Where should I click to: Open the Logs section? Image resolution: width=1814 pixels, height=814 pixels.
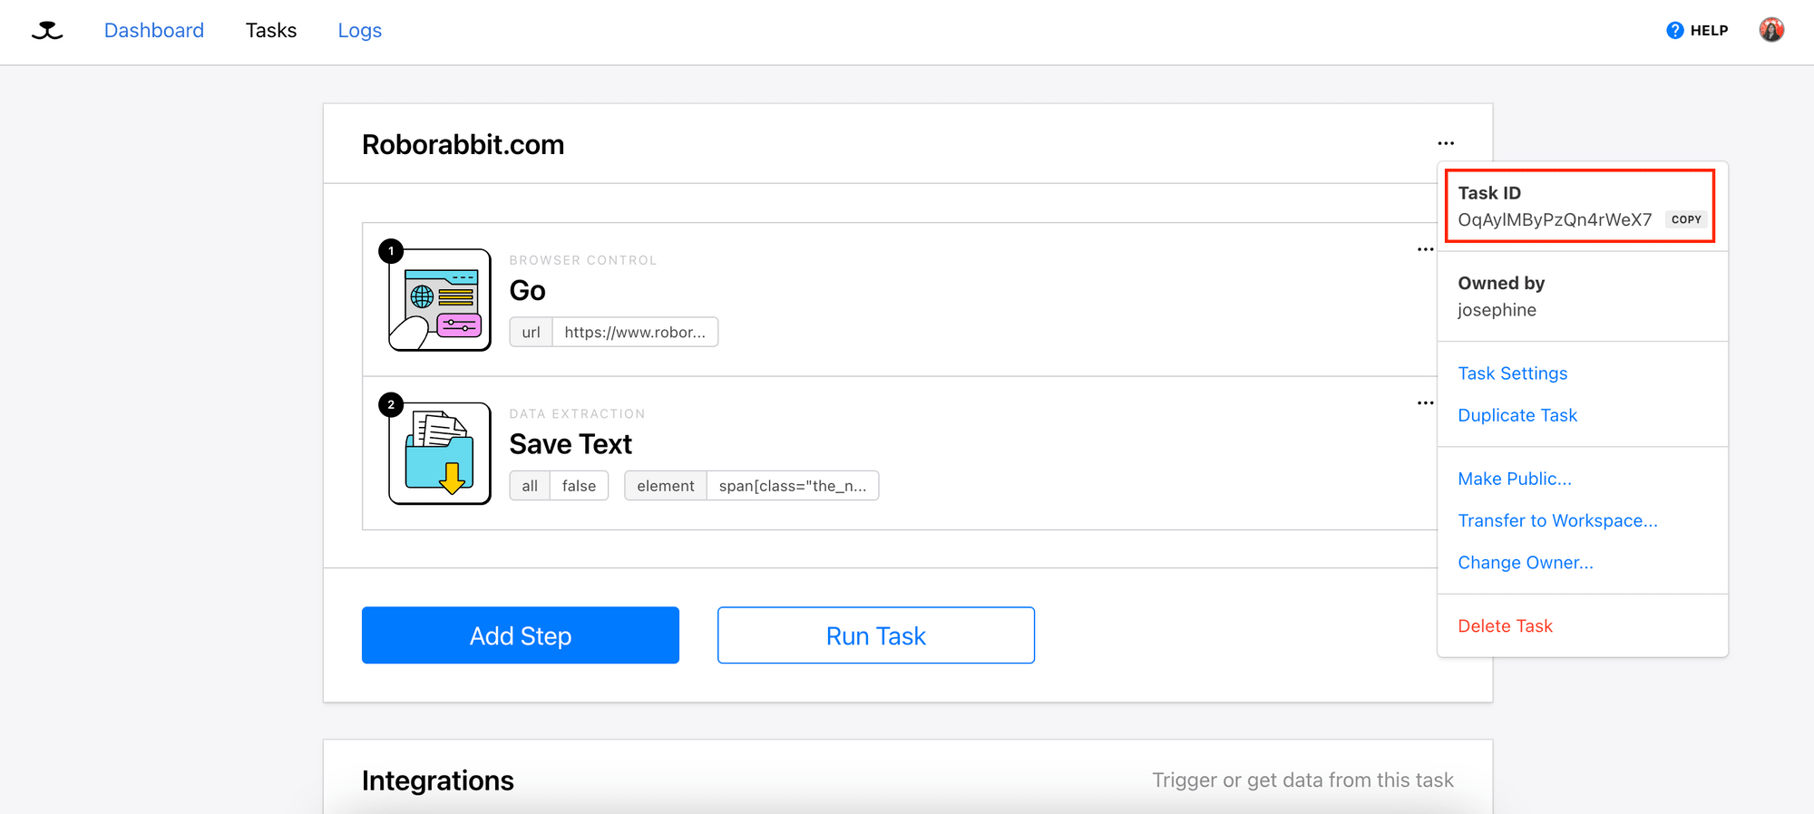point(359,30)
